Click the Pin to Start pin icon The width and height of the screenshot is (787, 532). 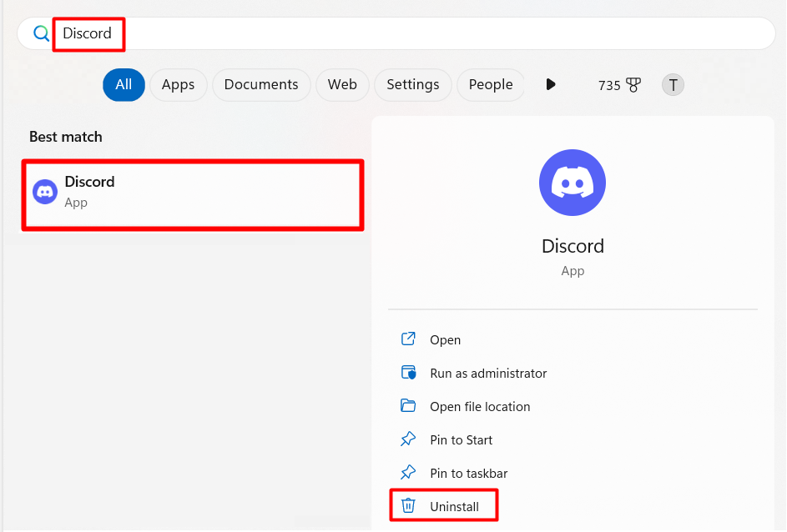[x=408, y=439]
